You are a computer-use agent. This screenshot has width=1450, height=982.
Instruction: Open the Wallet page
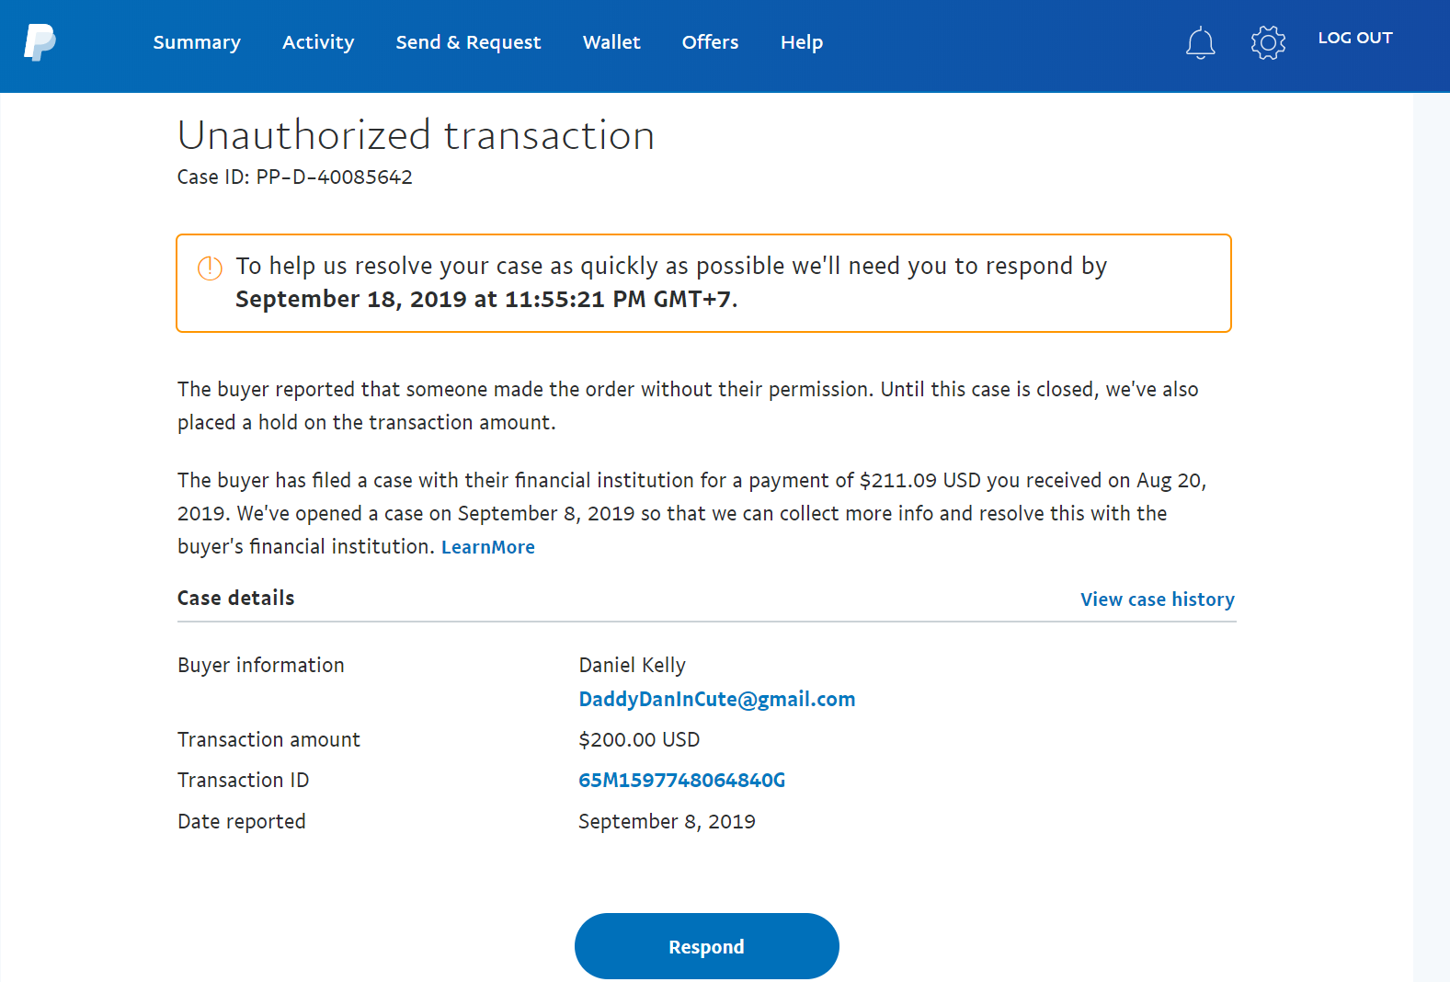(611, 42)
